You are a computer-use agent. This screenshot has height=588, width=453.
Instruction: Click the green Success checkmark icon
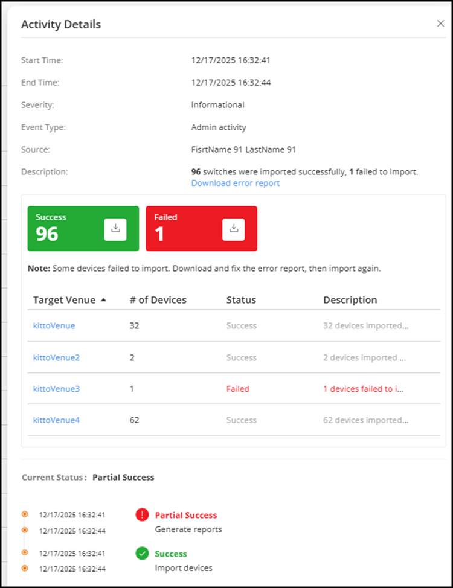143,554
